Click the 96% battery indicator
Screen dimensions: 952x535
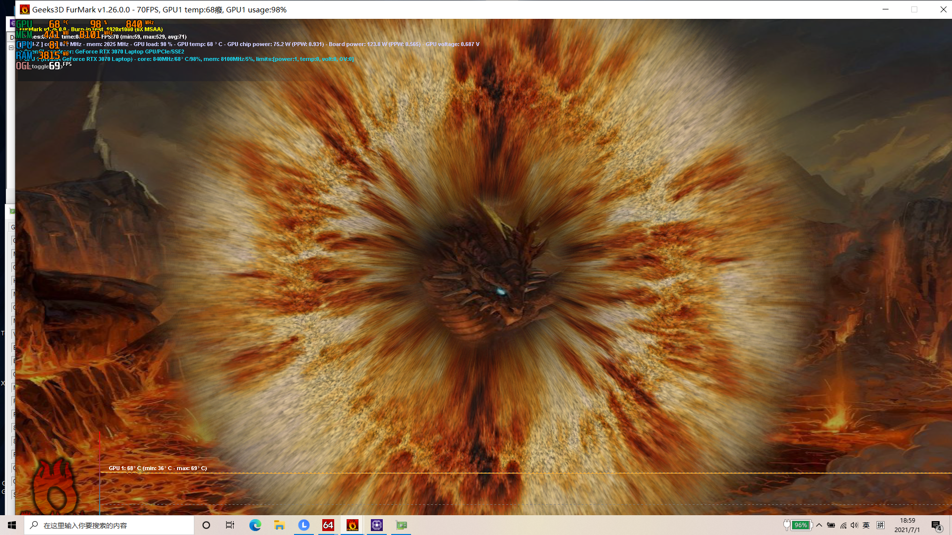tap(801, 525)
